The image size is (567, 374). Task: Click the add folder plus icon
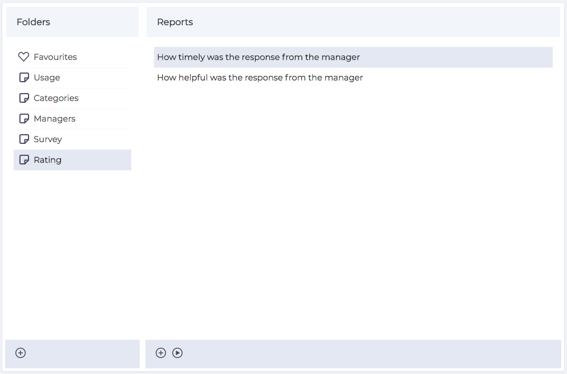tap(21, 353)
